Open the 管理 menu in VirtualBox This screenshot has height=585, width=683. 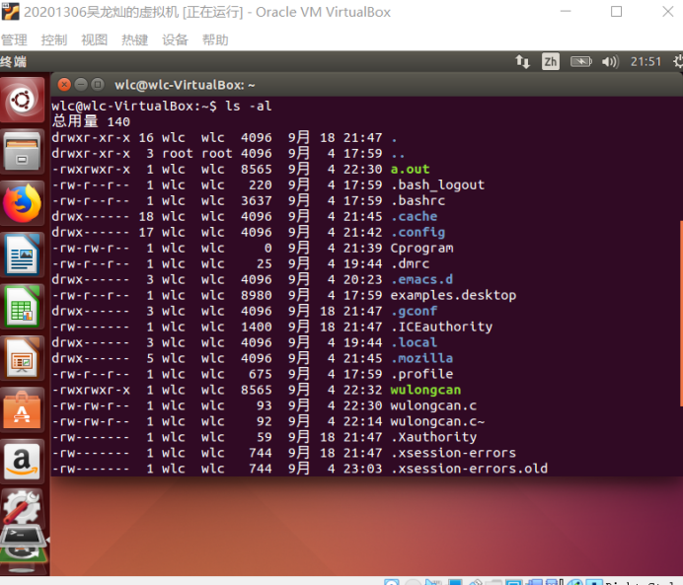[14, 40]
